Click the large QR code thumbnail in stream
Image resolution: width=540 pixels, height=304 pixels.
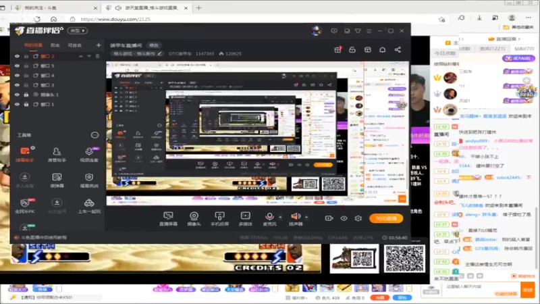pyautogui.click(x=404, y=259)
